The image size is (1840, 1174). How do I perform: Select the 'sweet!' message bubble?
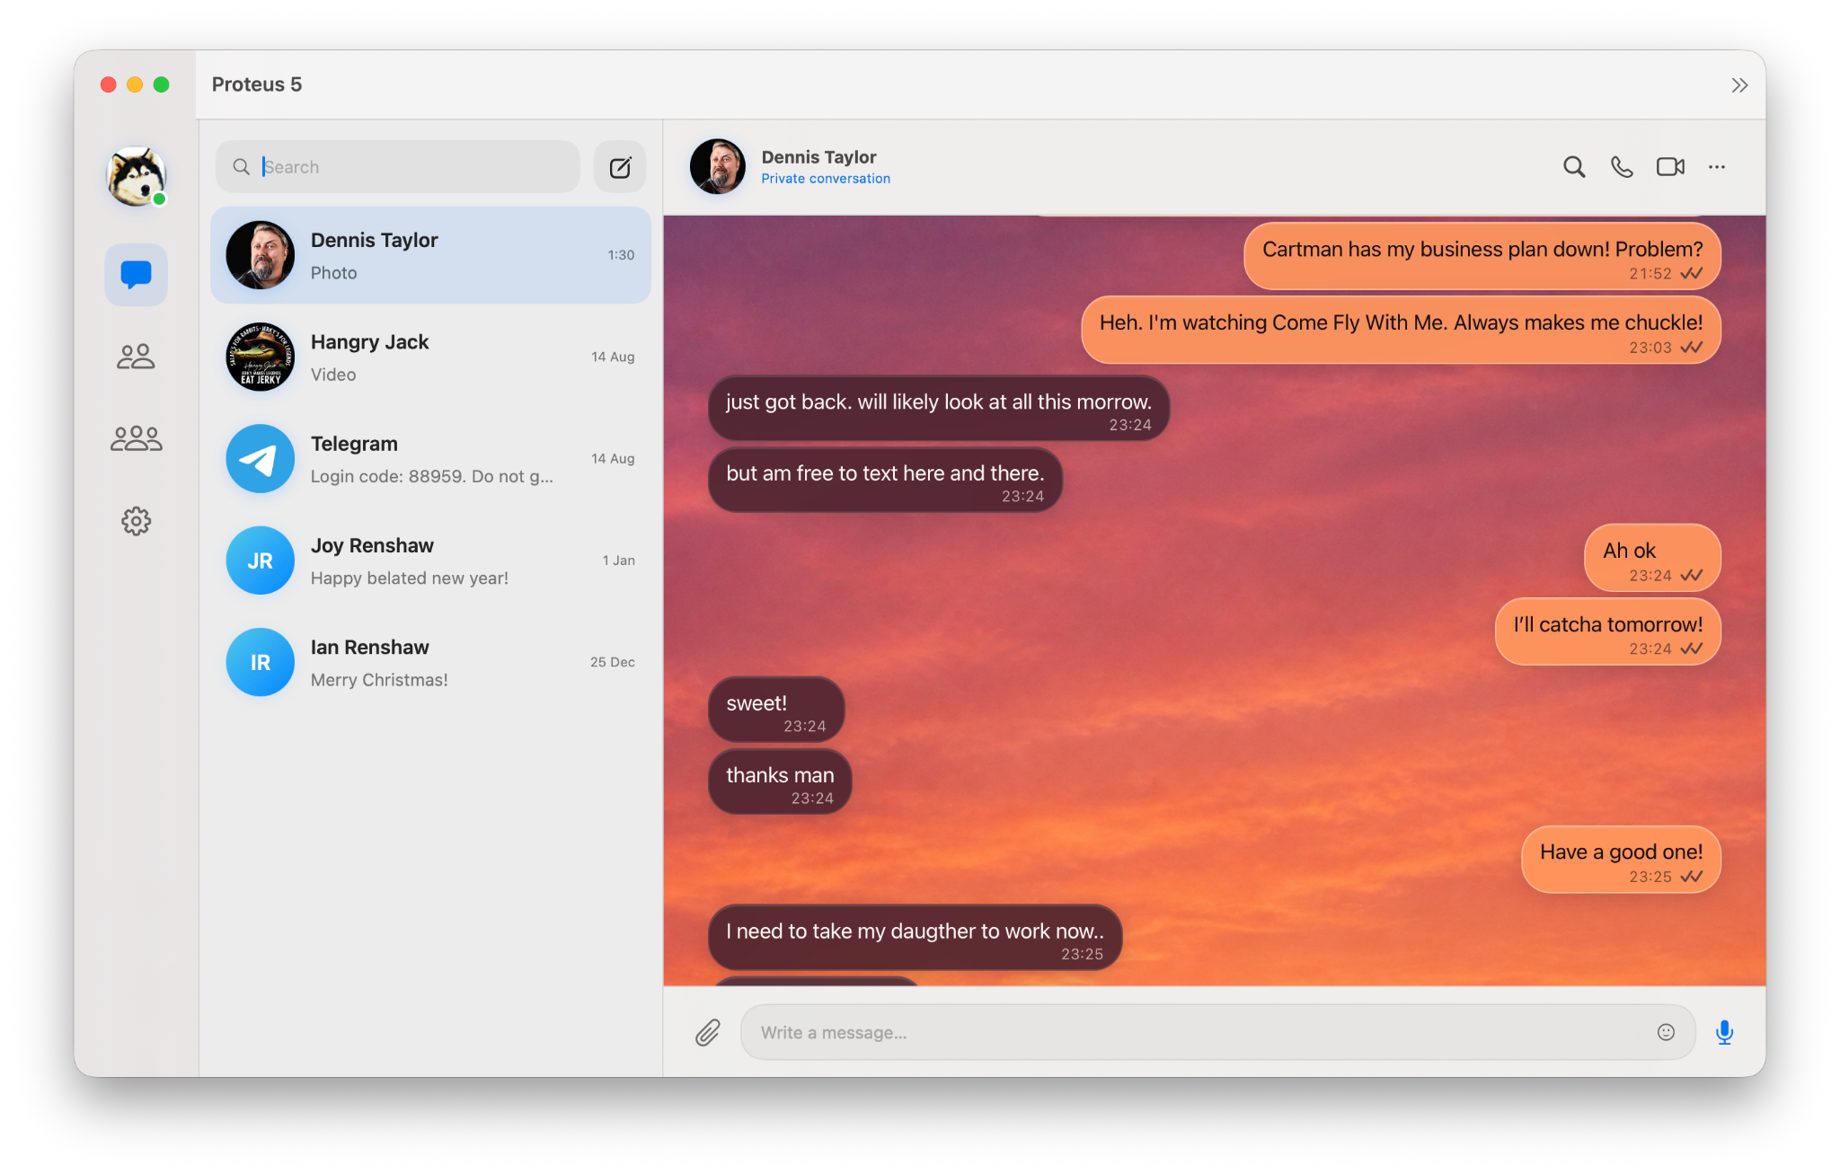(776, 711)
